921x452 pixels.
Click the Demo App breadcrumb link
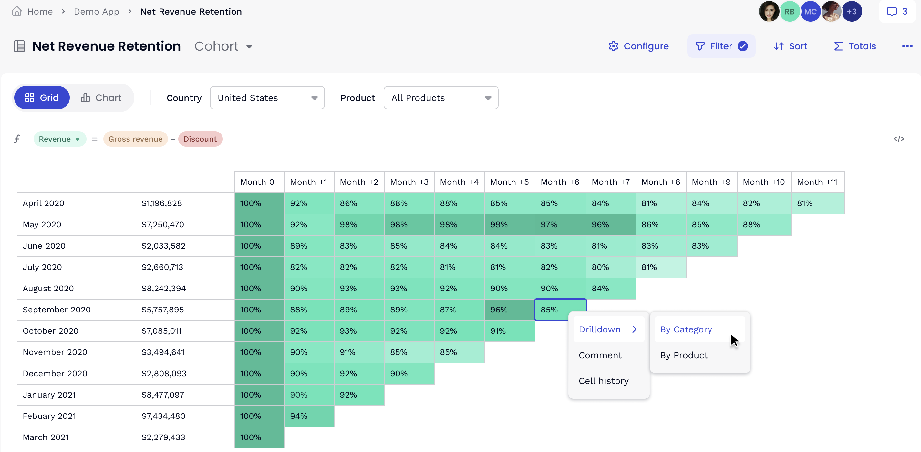96,12
